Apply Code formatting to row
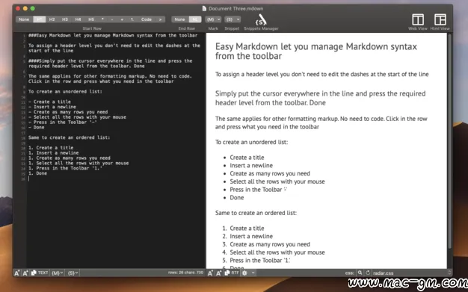The image size is (468, 292). (147, 19)
